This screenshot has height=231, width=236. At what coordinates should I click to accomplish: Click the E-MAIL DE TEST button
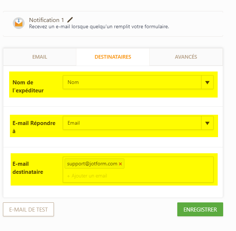coord(29,209)
